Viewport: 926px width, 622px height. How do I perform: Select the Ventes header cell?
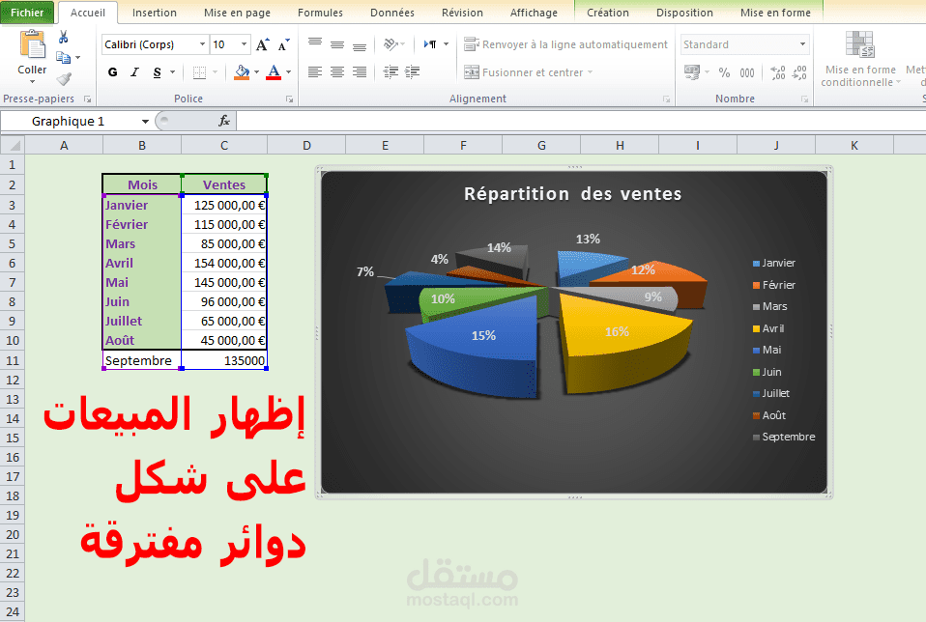[224, 184]
